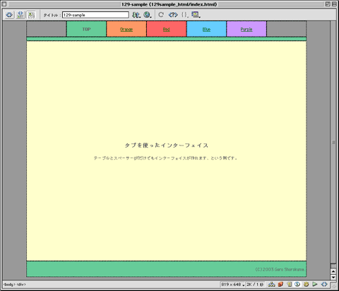This screenshot has height=291, width=339.
Task: Click the close box in title bar
Action: coord(4,4)
